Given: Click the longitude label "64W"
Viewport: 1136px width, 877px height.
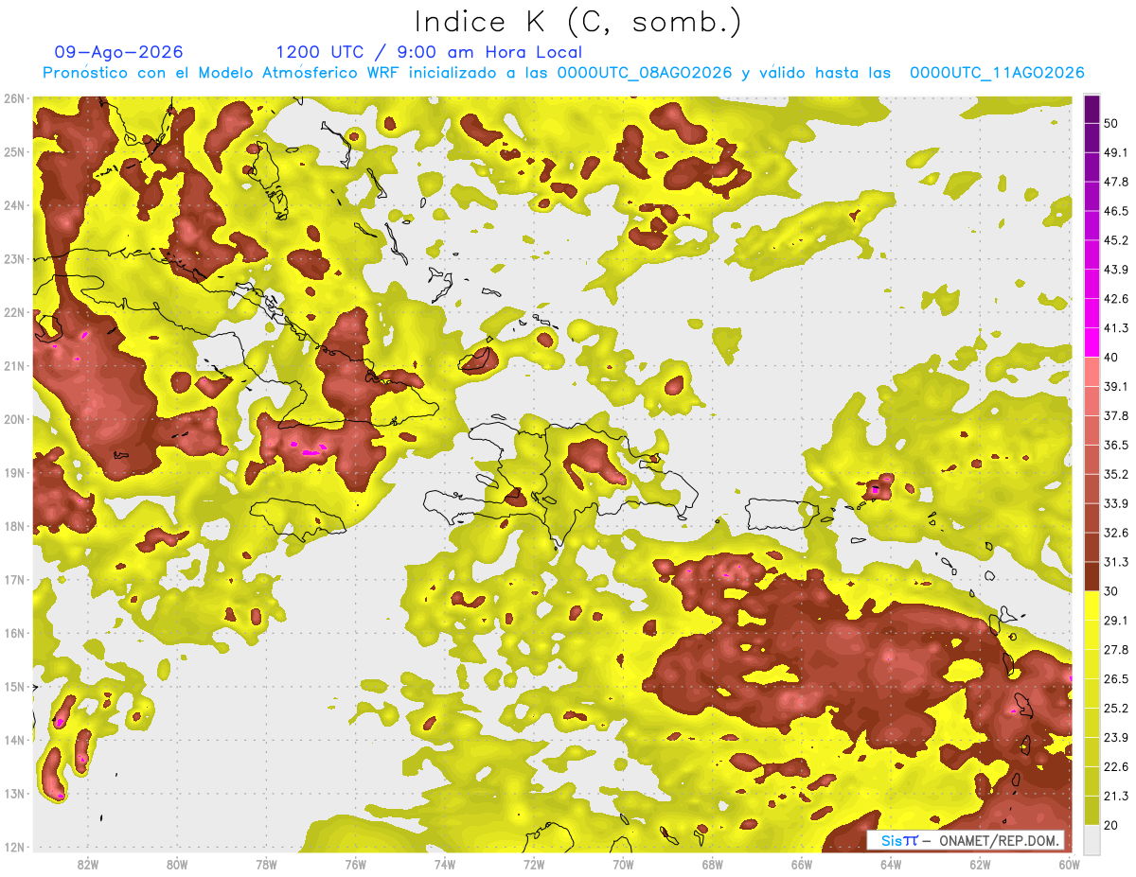Looking at the screenshot, I should click(891, 864).
